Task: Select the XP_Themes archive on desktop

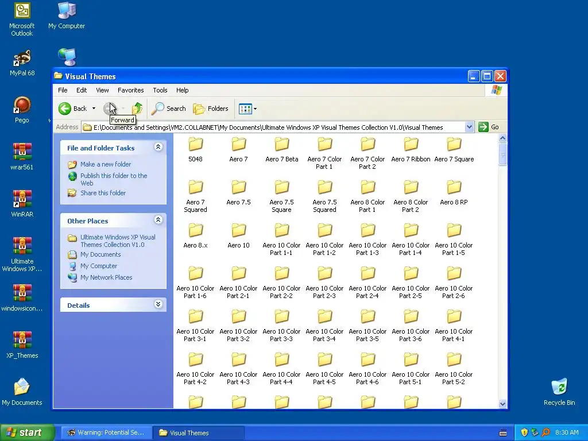Action: (x=22, y=345)
